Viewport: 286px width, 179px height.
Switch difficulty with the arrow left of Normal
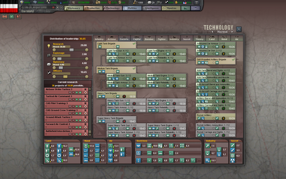click(213, 32)
